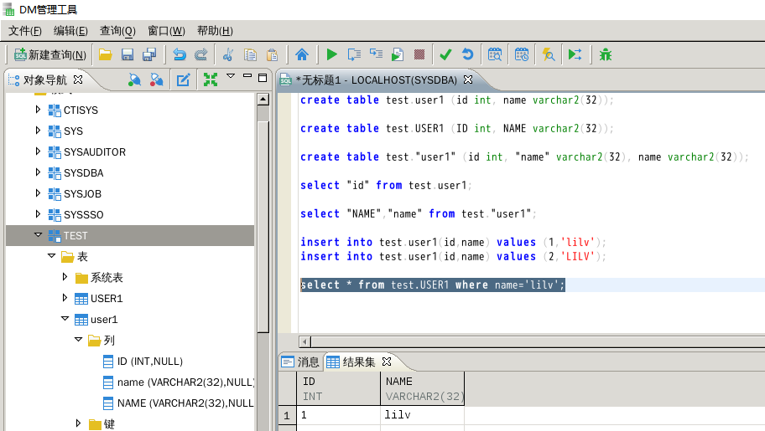The image size is (765, 431).
Task: Start debugging with the green bug icon
Action: [606, 54]
